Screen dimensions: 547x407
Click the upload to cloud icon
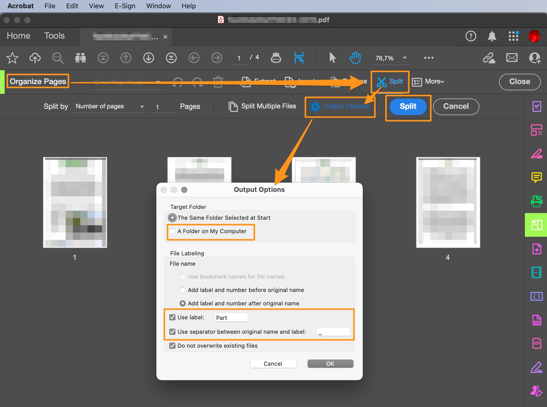[x=35, y=58]
